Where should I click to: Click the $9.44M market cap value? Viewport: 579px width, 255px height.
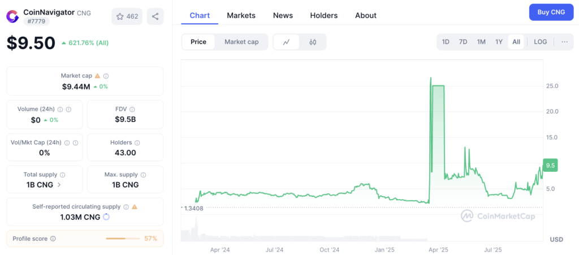tap(76, 87)
